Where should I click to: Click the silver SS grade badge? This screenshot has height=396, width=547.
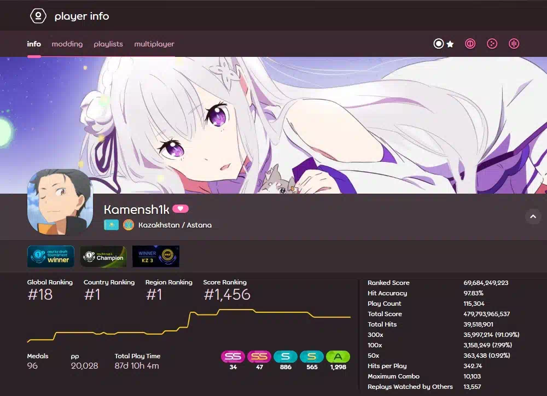pyautogui.click(x=233, y=357)
